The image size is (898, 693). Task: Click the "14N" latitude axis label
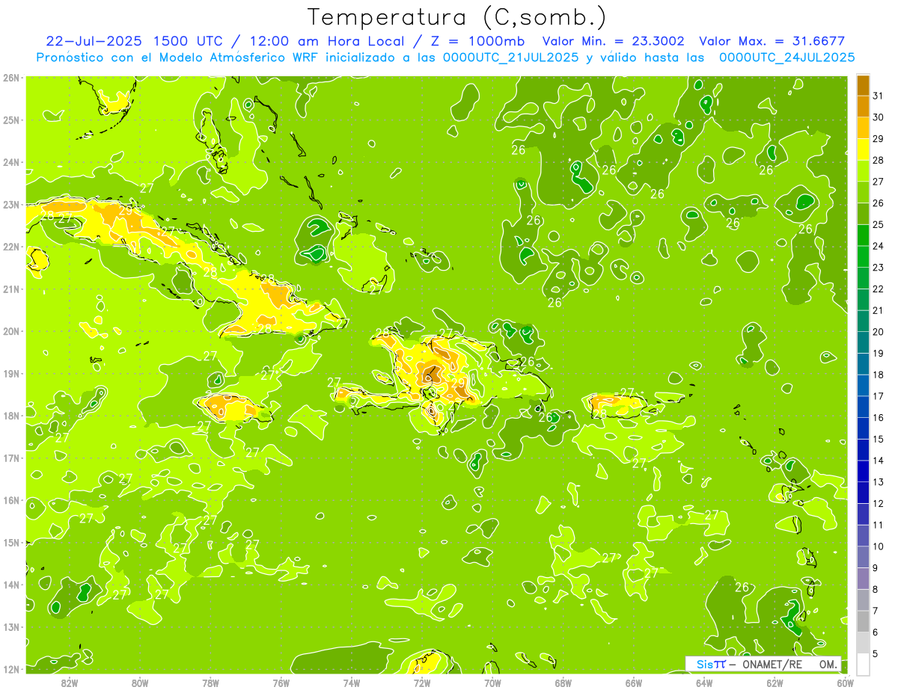coord(11,585)
